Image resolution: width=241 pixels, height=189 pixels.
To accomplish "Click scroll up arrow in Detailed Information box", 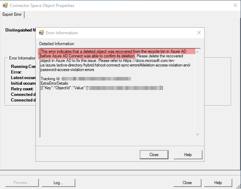I will (x=198, y=52).
